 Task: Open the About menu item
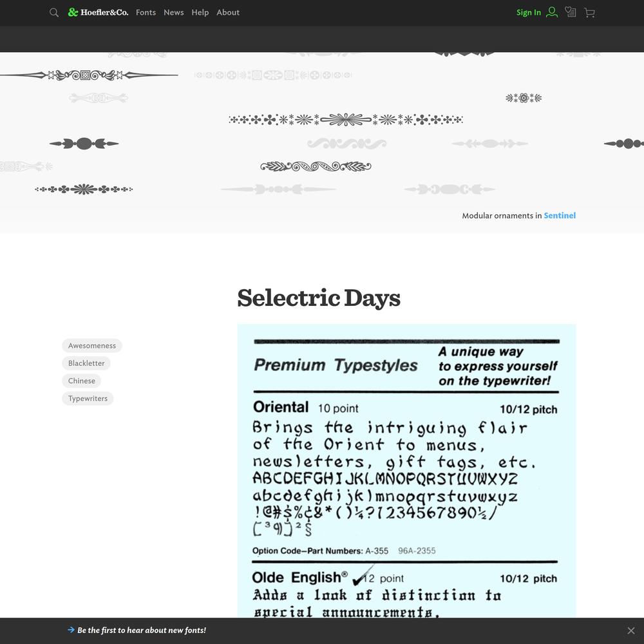pos(228,12)
